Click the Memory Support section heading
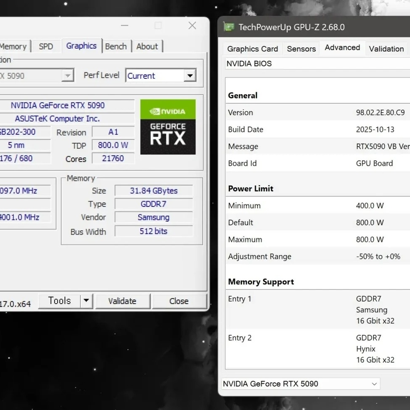This screenshot has width=410, height=410. pyautogui.click(x=261, y=281)
